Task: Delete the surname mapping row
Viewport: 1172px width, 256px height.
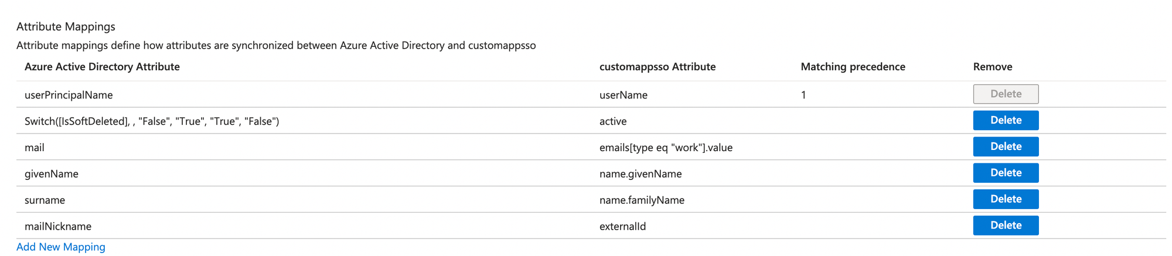Action: [x=1006, y=199]
